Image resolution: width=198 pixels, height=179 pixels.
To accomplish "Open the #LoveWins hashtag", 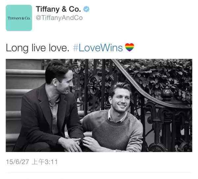I will 98,48.
